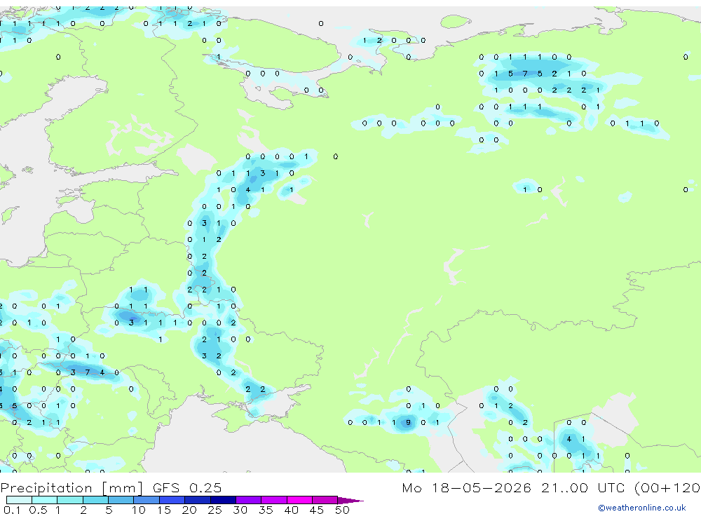
Task: Select the 40–45 mm magenta legend swatch
Action: (x=299, y=500)
